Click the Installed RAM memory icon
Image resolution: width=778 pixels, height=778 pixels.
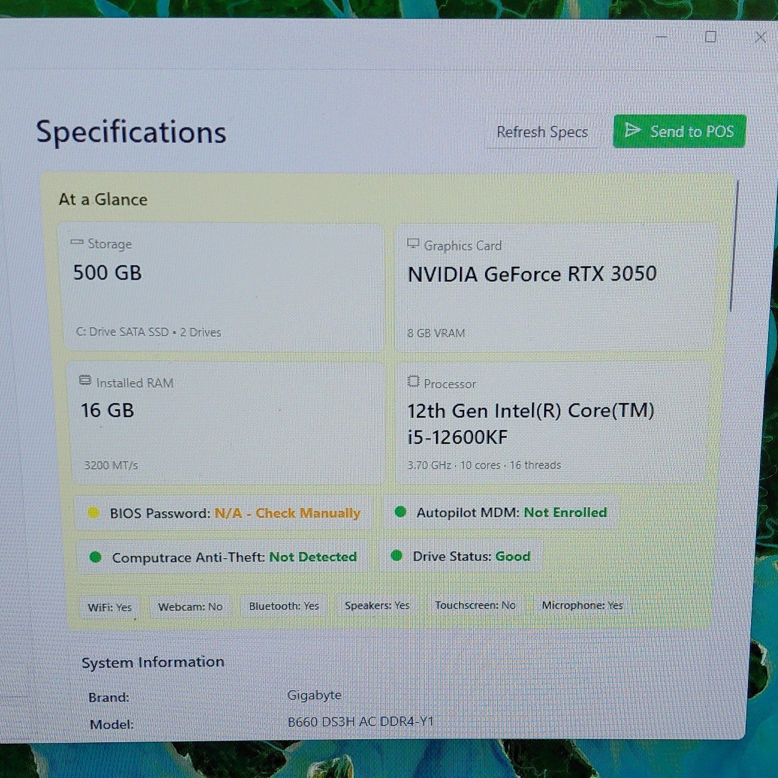click(85, 381)
